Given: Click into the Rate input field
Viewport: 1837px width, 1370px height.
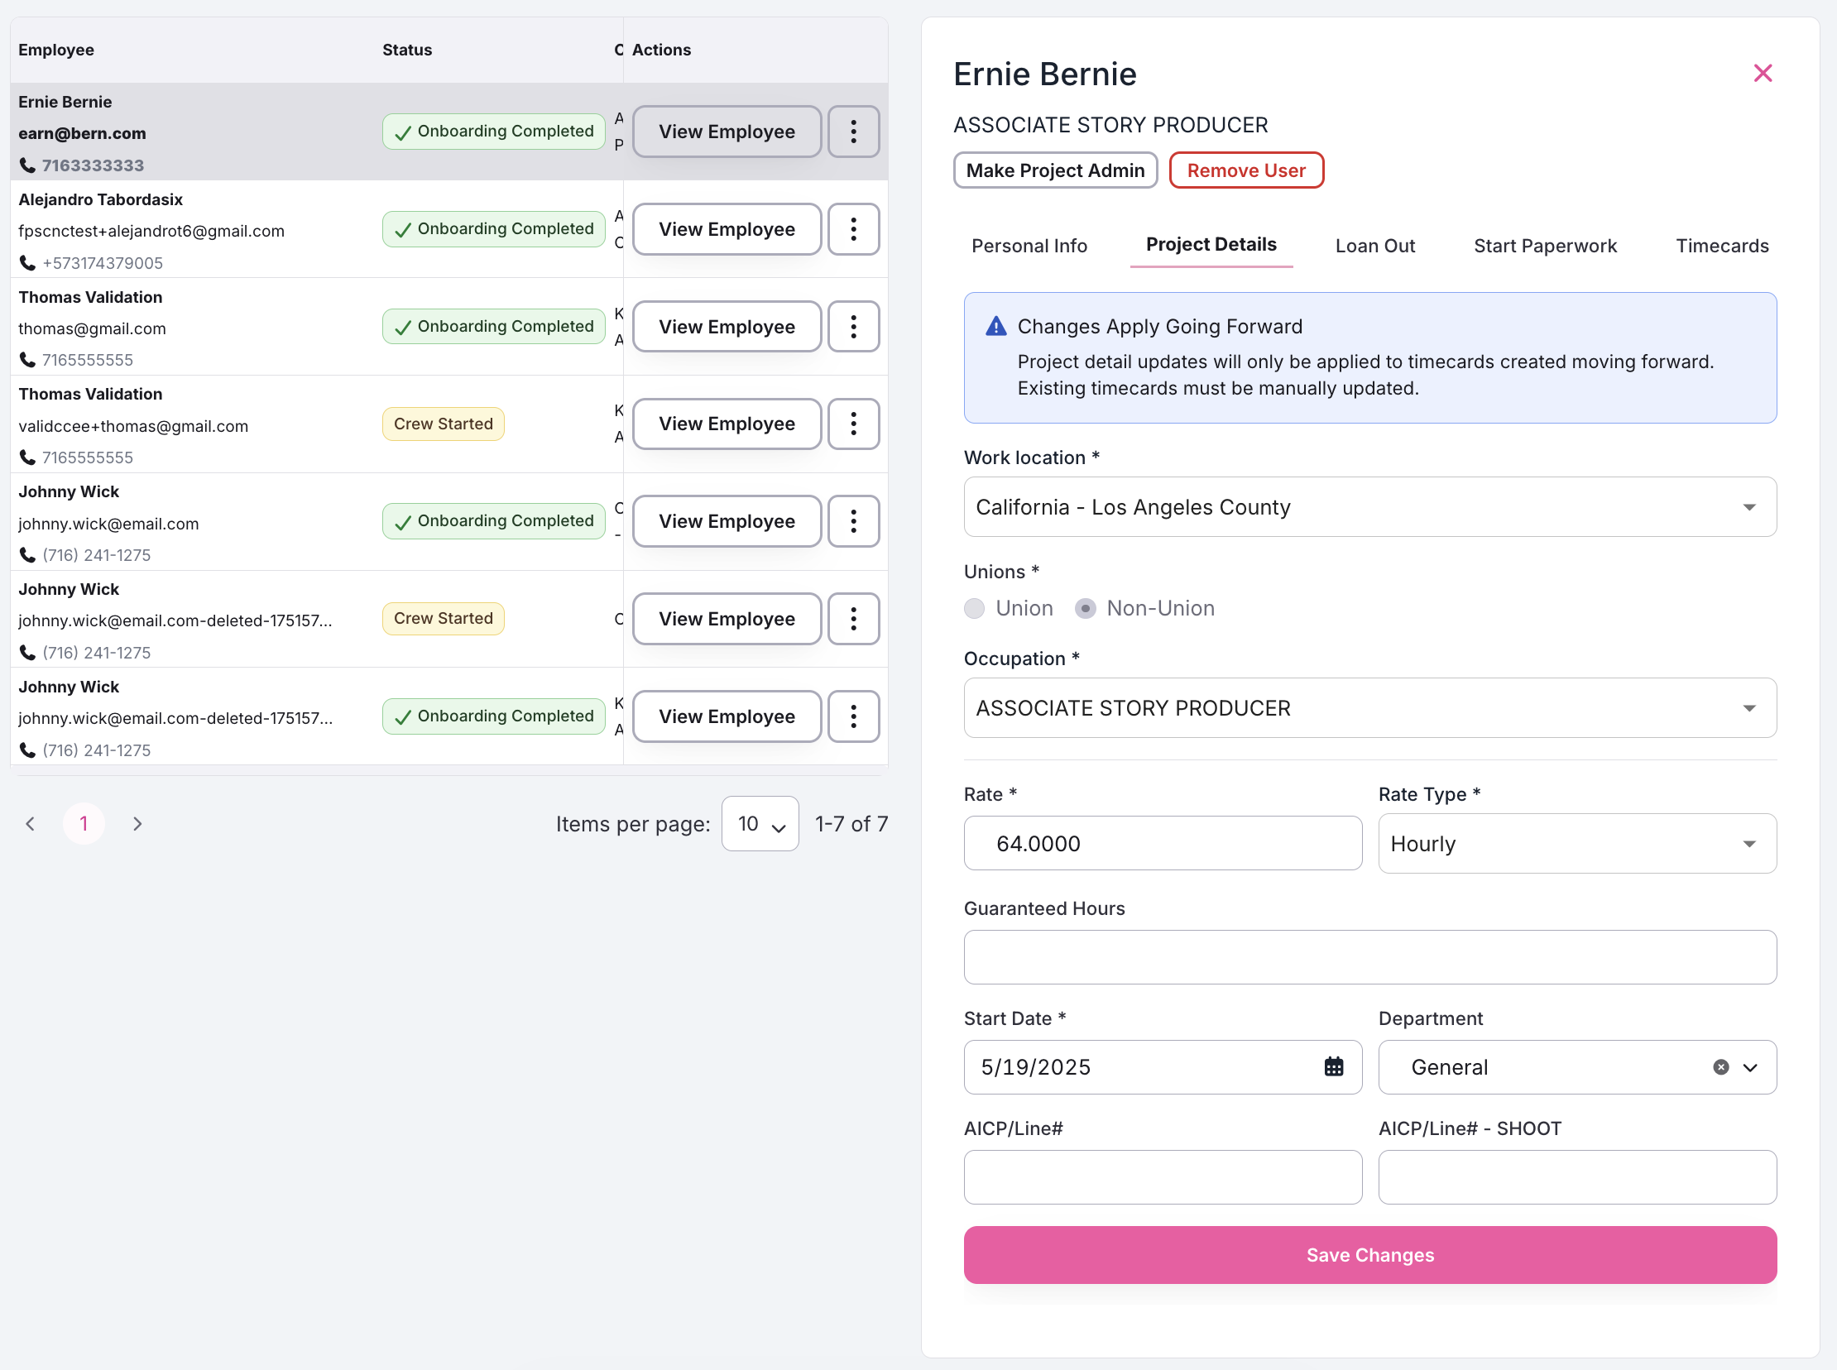Looking at the screenshot, I should (1162, 843).
